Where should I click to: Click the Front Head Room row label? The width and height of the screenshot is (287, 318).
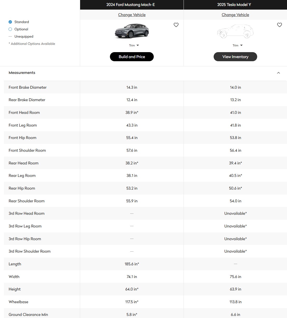24,113
